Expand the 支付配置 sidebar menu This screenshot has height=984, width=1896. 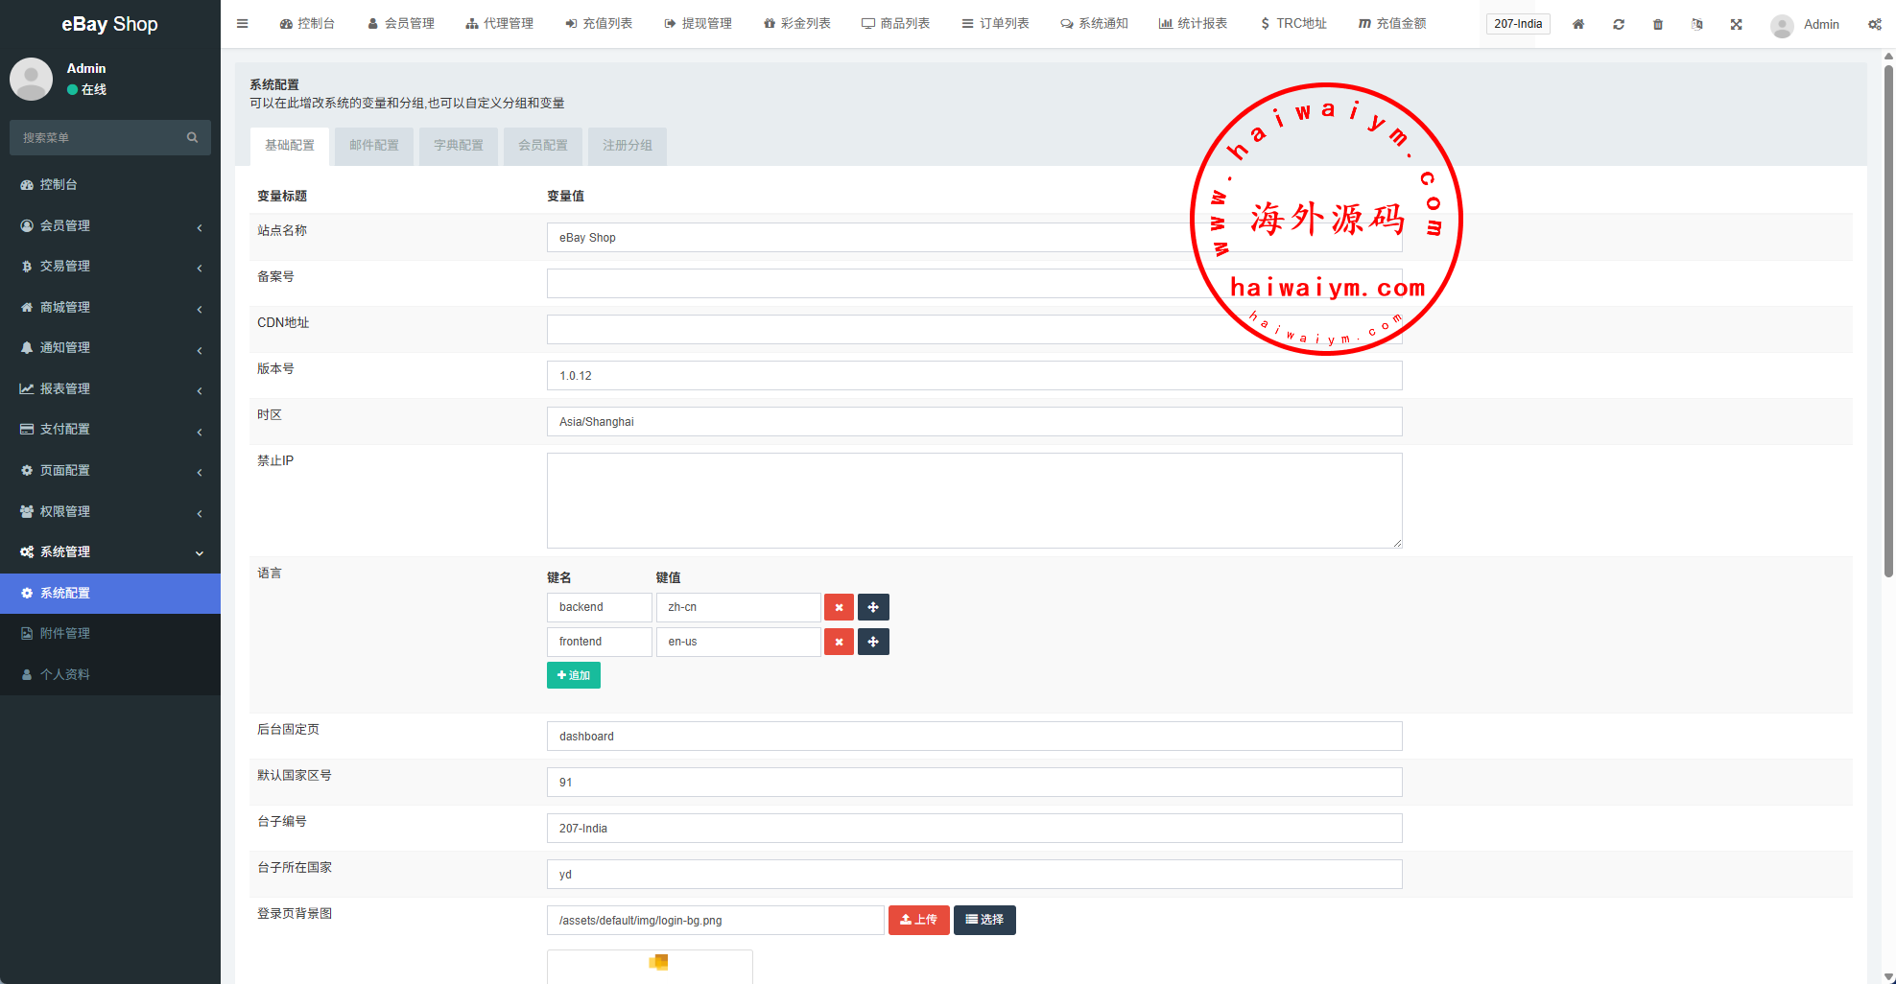[110, 430]
